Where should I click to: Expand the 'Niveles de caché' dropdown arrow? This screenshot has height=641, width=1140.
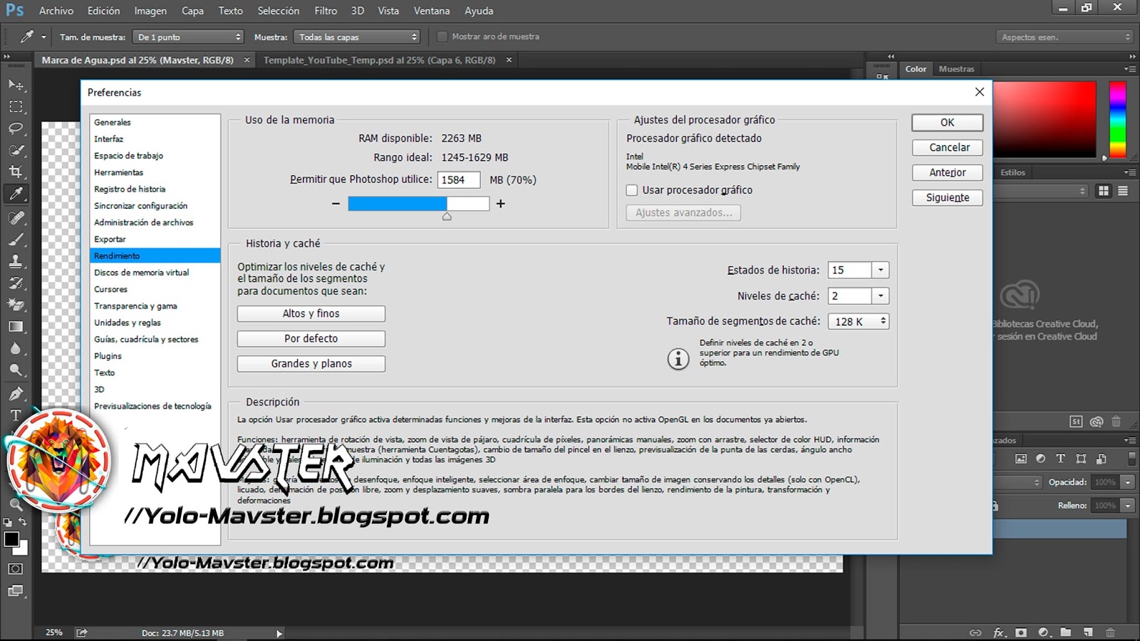click(881, 296)
